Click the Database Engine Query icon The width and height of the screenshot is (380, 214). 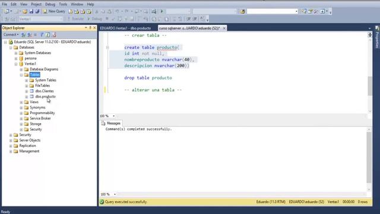(70, 11)
